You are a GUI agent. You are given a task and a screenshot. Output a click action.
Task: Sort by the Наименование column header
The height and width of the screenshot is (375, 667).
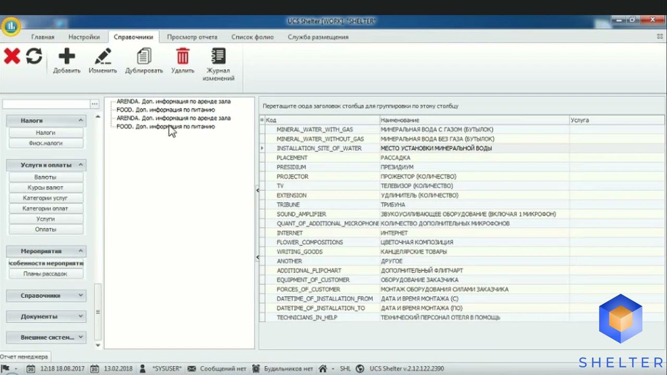point(475,120)
